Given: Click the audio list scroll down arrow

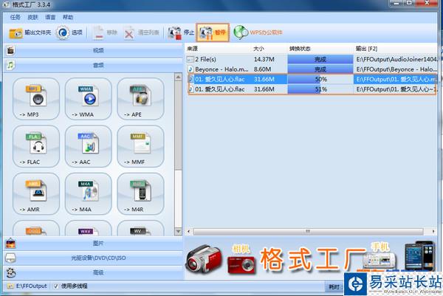Looking at the screenshot, I should 178,231.
